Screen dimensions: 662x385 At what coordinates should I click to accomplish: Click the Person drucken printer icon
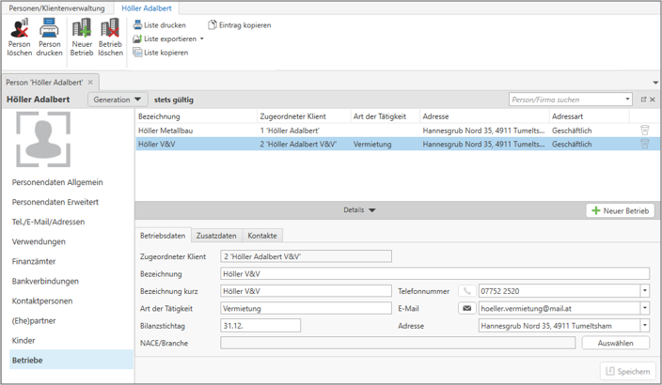coord(49,30)
